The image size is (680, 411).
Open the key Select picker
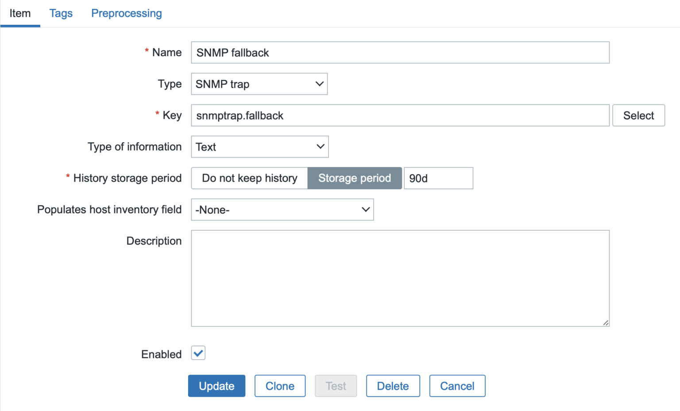638,115
